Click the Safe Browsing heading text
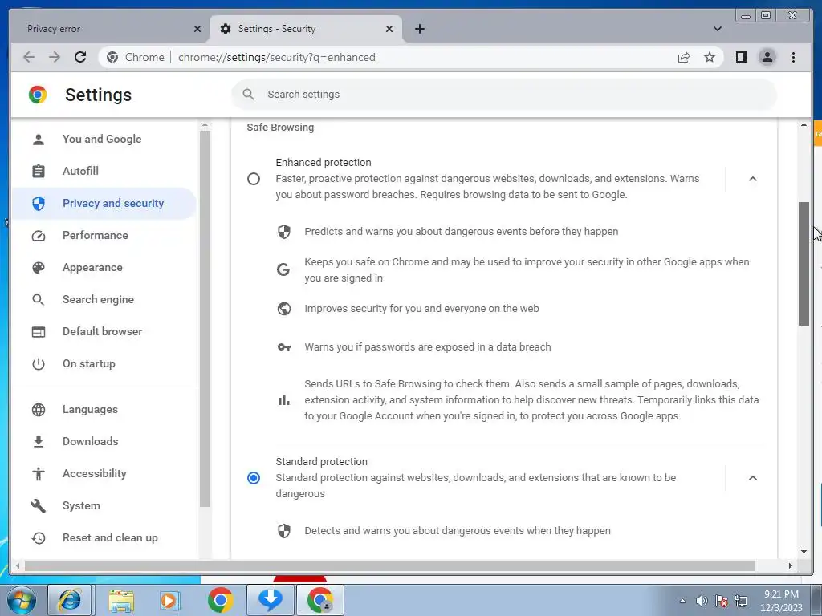This screenshot has height=616, width=822. coord(280,128)
